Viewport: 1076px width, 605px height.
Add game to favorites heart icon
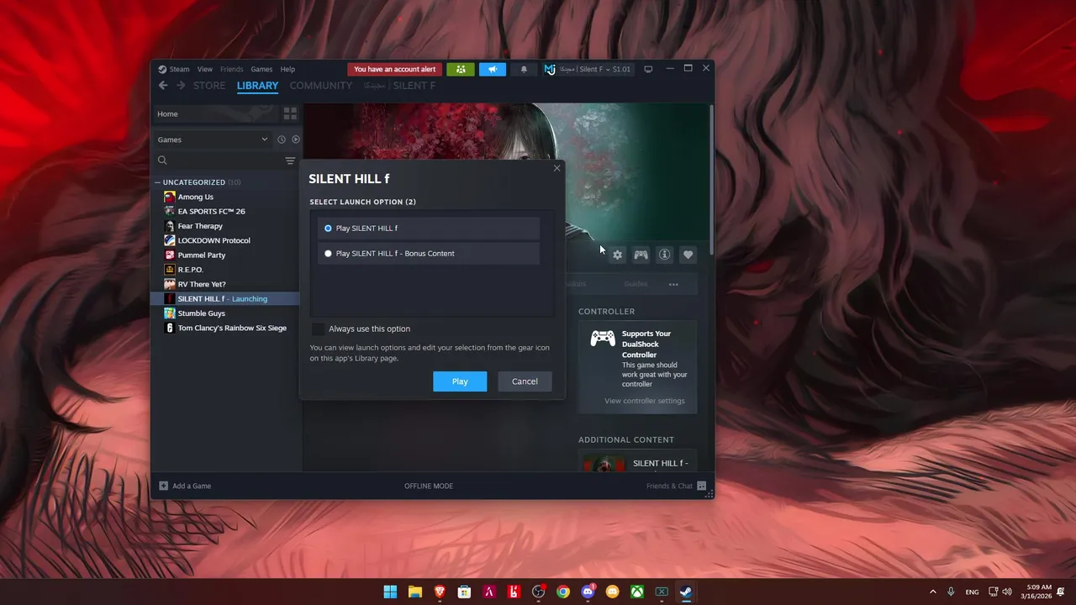click(x=688, y=255)
